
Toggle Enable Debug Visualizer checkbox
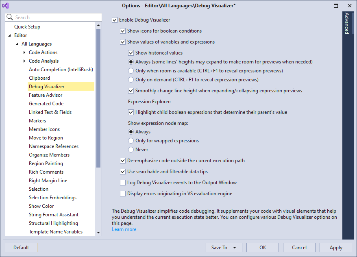coord(115,20)
